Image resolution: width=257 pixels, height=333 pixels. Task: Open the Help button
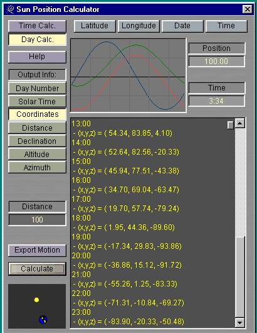37,57
